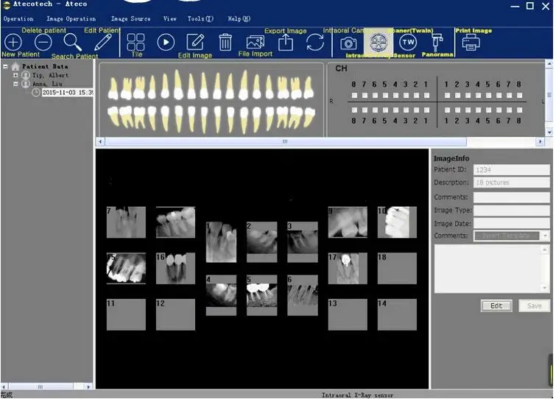
Task: Select the Tile layout icon
Action: pos(136,43)
